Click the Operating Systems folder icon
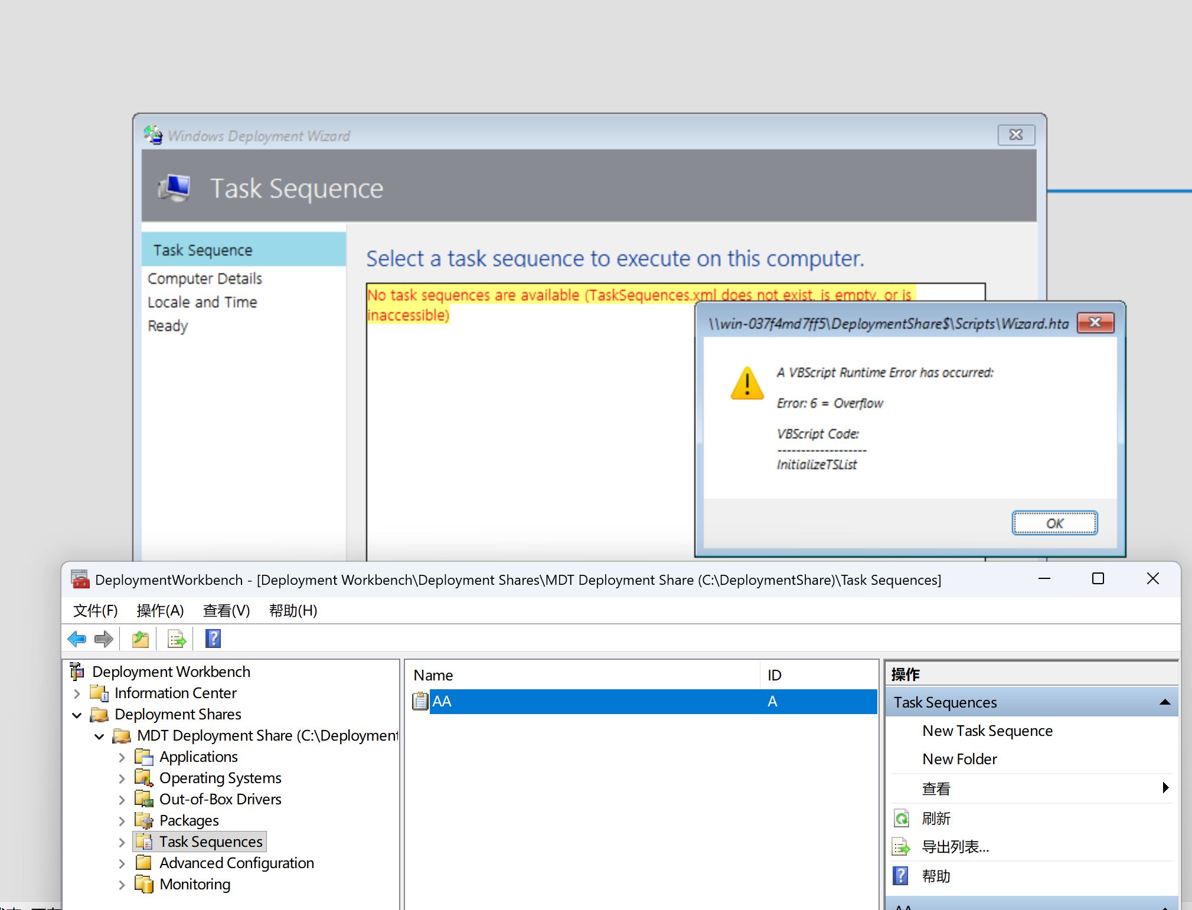Image resolution: width=1192 pixels, height=910 pixels. 144,778
